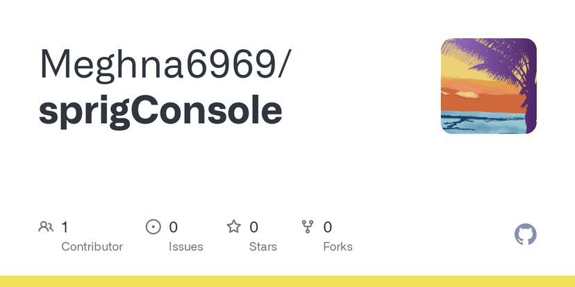The height and width of the screenshot is (287, 575).
Task: Select the Contributor label
Action: coord(92,247)
